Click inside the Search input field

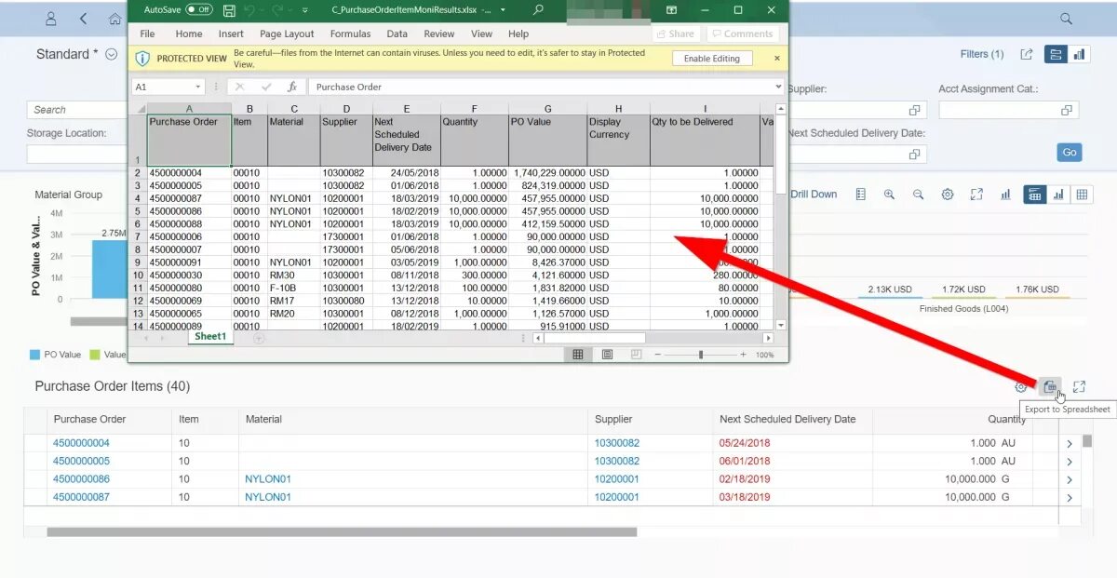pyautogui.click(x=74, y=109)
